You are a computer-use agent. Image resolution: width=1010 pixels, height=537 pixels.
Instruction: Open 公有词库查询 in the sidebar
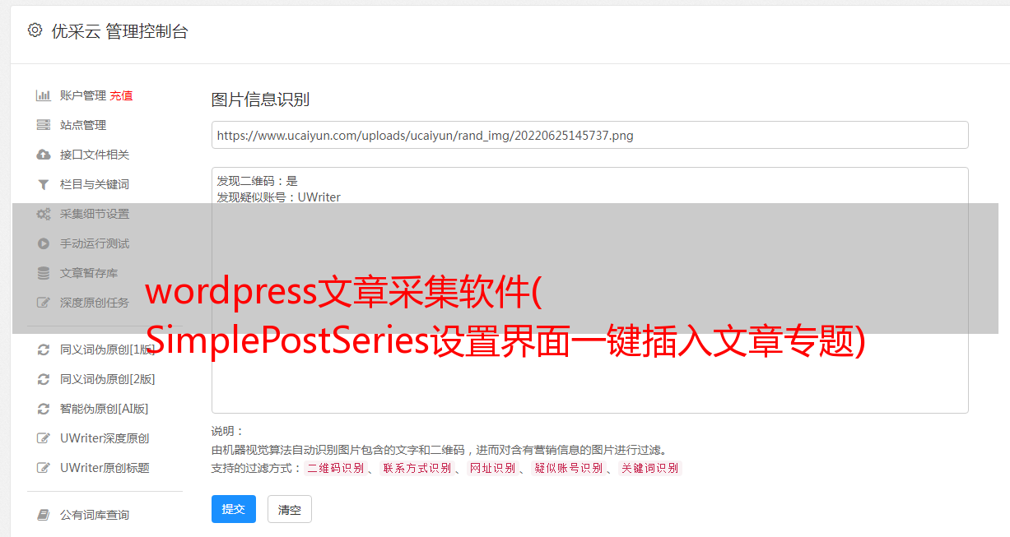coord(95,515)
